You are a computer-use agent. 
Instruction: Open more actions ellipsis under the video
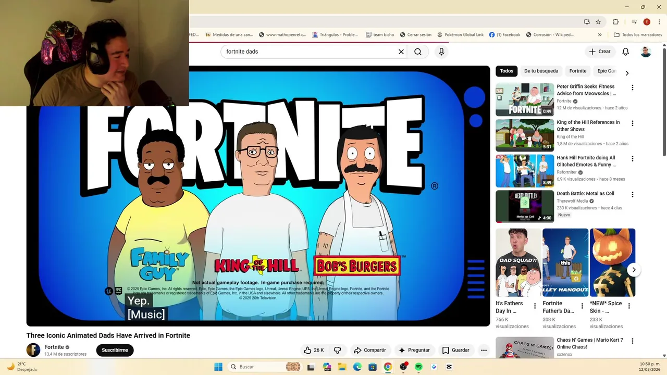(x=484, y=350)
